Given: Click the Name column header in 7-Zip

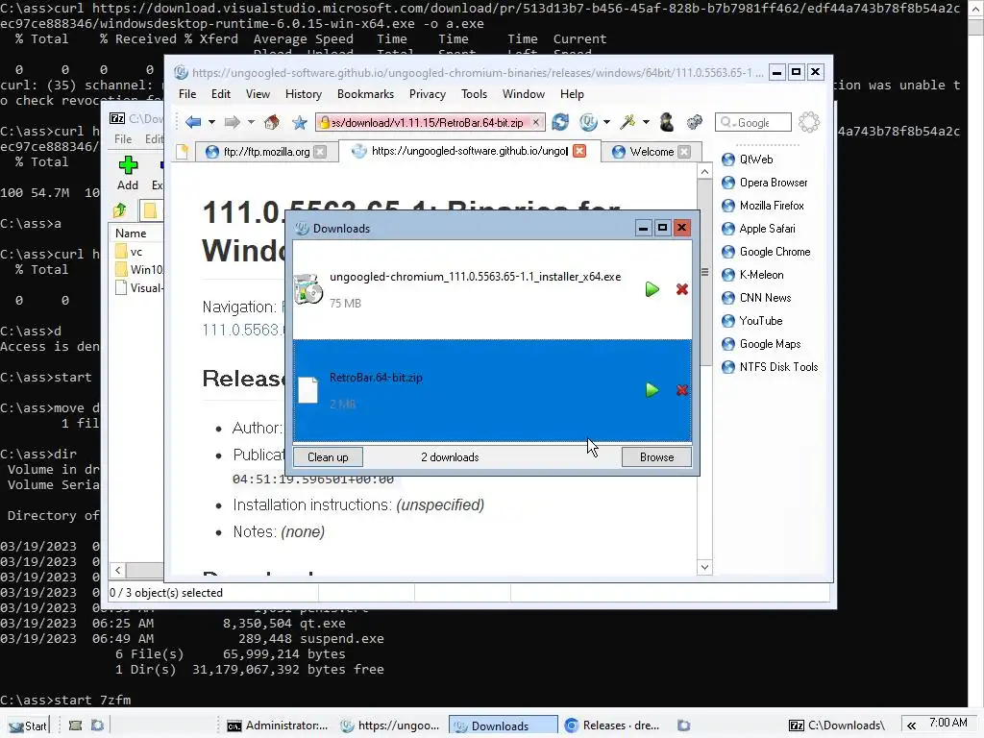Looking at the screenshot, I should click(131, 234).
